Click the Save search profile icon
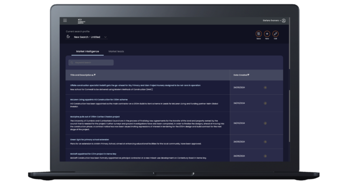 coord(258,34)
